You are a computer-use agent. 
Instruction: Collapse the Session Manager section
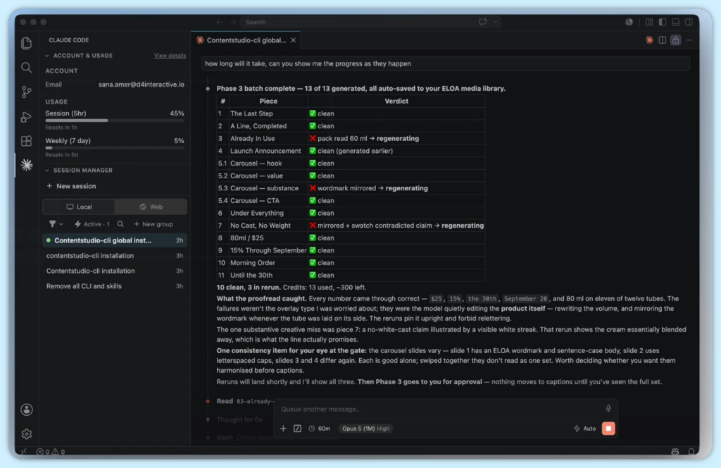tap(80, 171)
